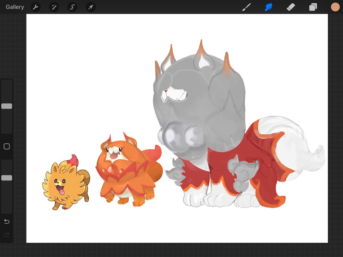Tap the square Modify button in sidebar

7,146
